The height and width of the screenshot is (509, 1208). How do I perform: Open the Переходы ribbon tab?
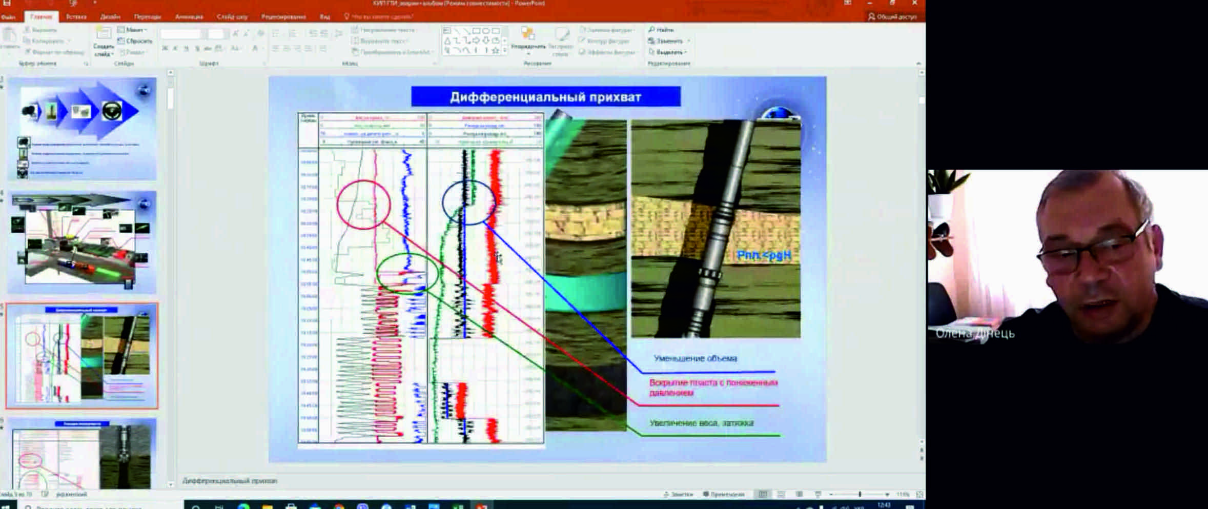[147, 17]
